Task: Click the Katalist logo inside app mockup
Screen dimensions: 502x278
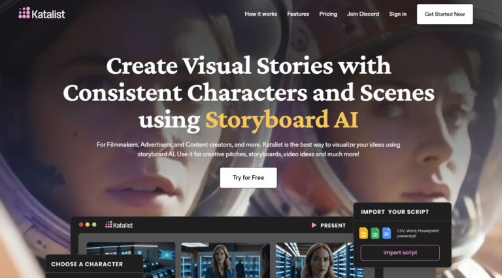Action: pos(119,225)
